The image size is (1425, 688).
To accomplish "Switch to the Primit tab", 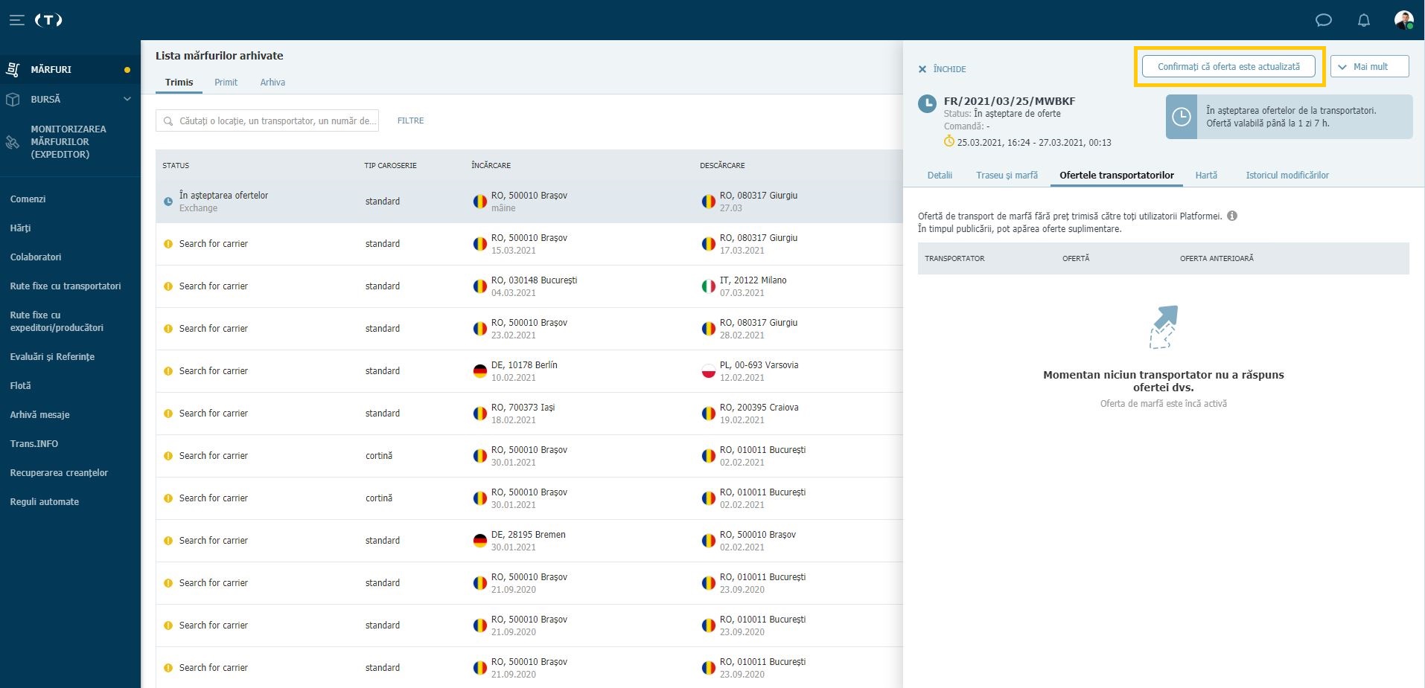I will point(226,83).
